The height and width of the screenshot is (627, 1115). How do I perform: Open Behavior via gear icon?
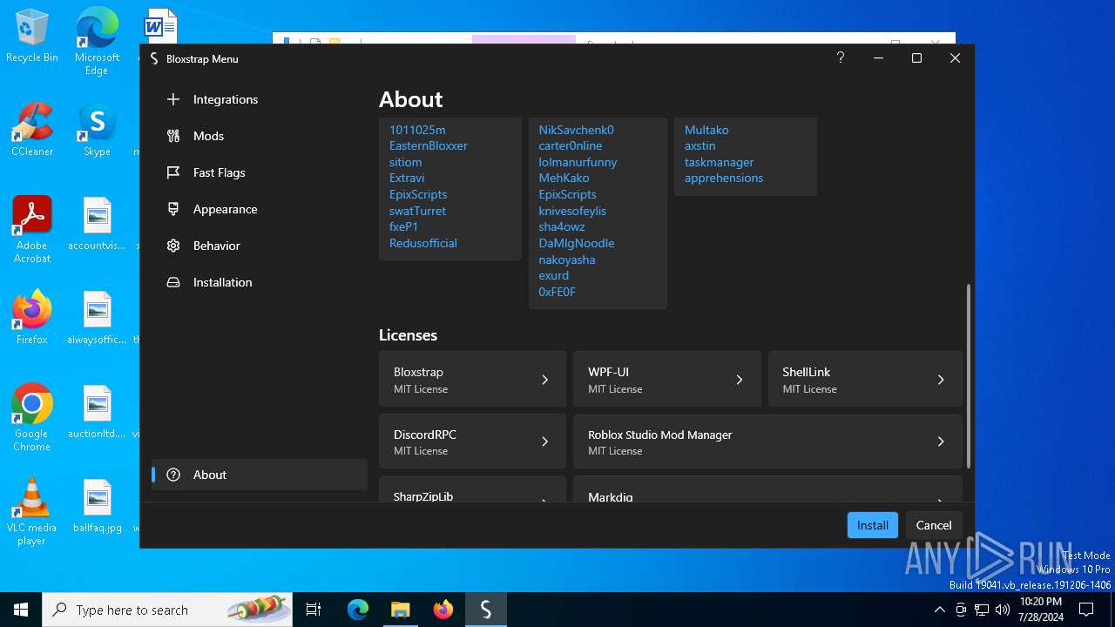point(173,246)
